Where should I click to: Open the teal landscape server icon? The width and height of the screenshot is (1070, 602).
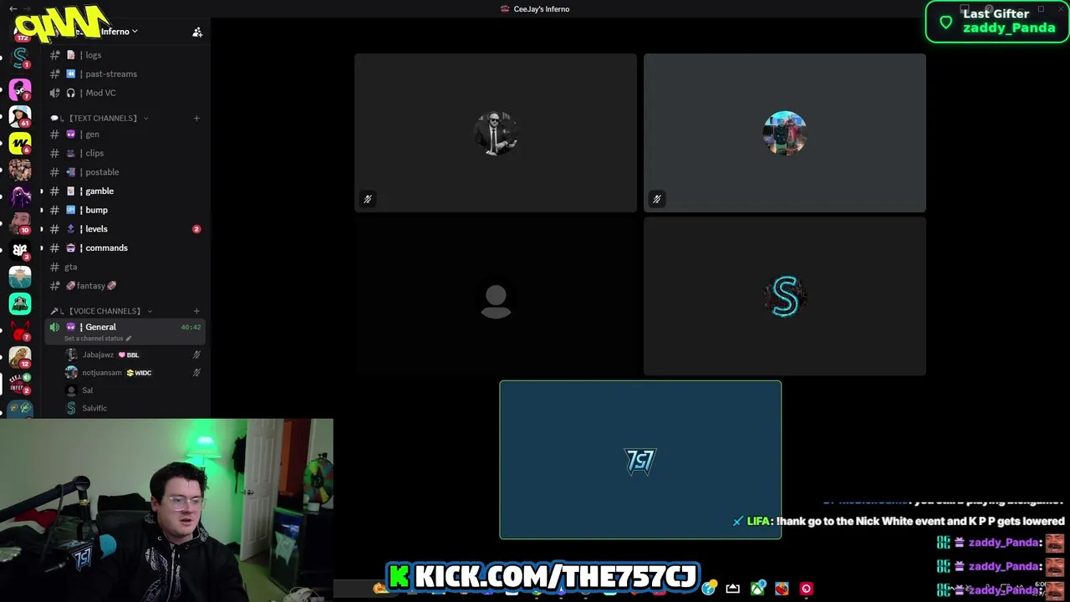(20, 277)
